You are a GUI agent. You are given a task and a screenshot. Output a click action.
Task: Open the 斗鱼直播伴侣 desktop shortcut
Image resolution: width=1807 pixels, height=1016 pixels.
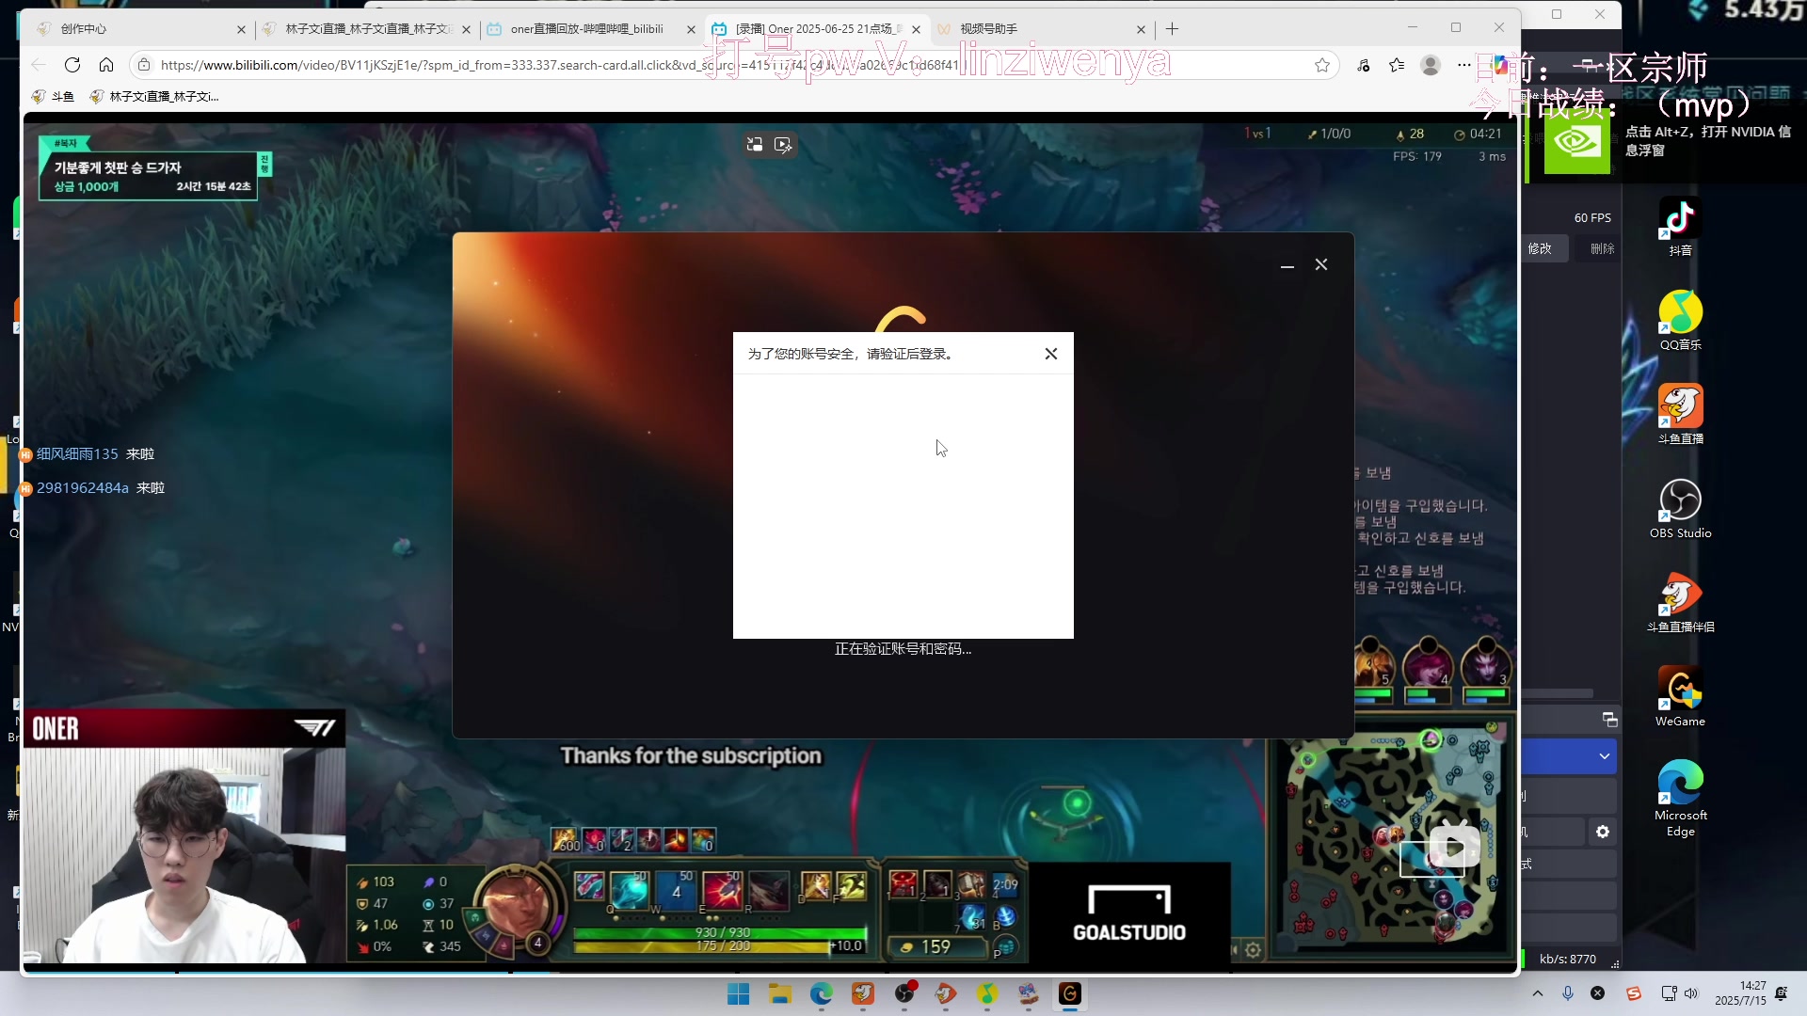pos(1681,603)
